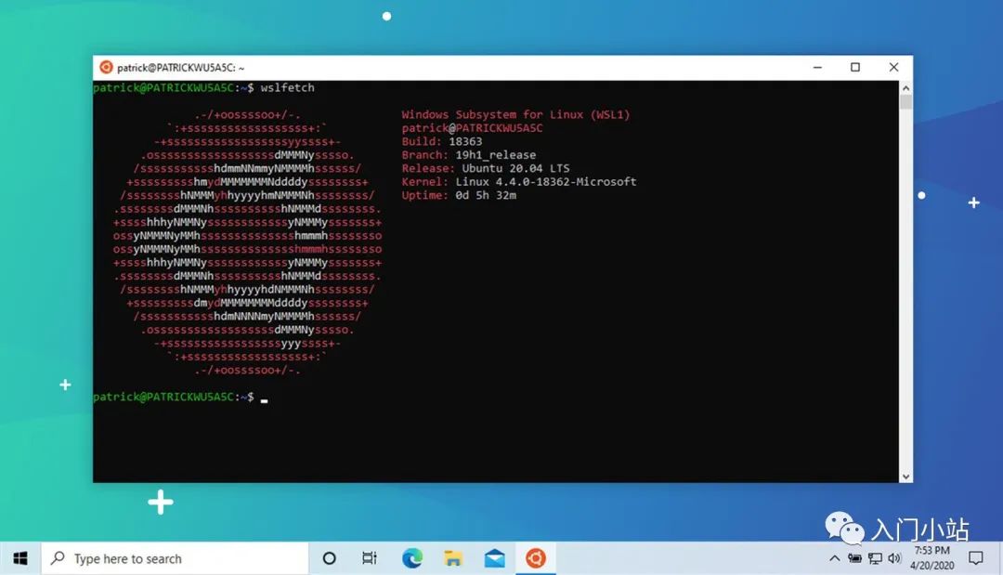Click the volume speaker tray icon
1003x575 pixels.
coord(894,558)
